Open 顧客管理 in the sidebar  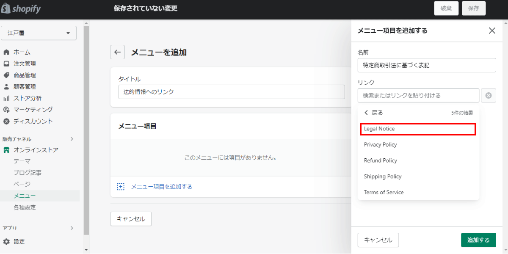point(25,86)
